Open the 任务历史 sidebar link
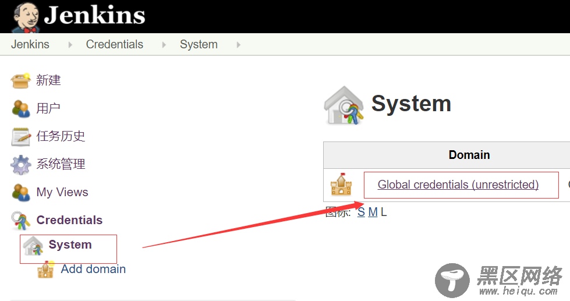Viewport: 570px width, 301px height. click(61, 136)
